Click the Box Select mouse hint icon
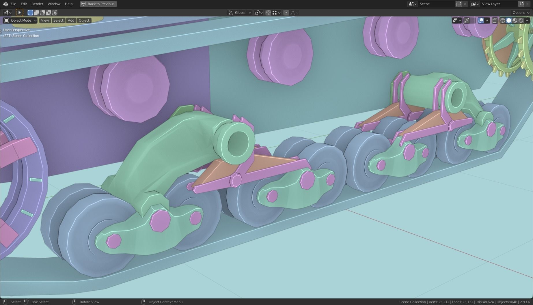The height and width of the screenshot is (305, 533). 26,302
